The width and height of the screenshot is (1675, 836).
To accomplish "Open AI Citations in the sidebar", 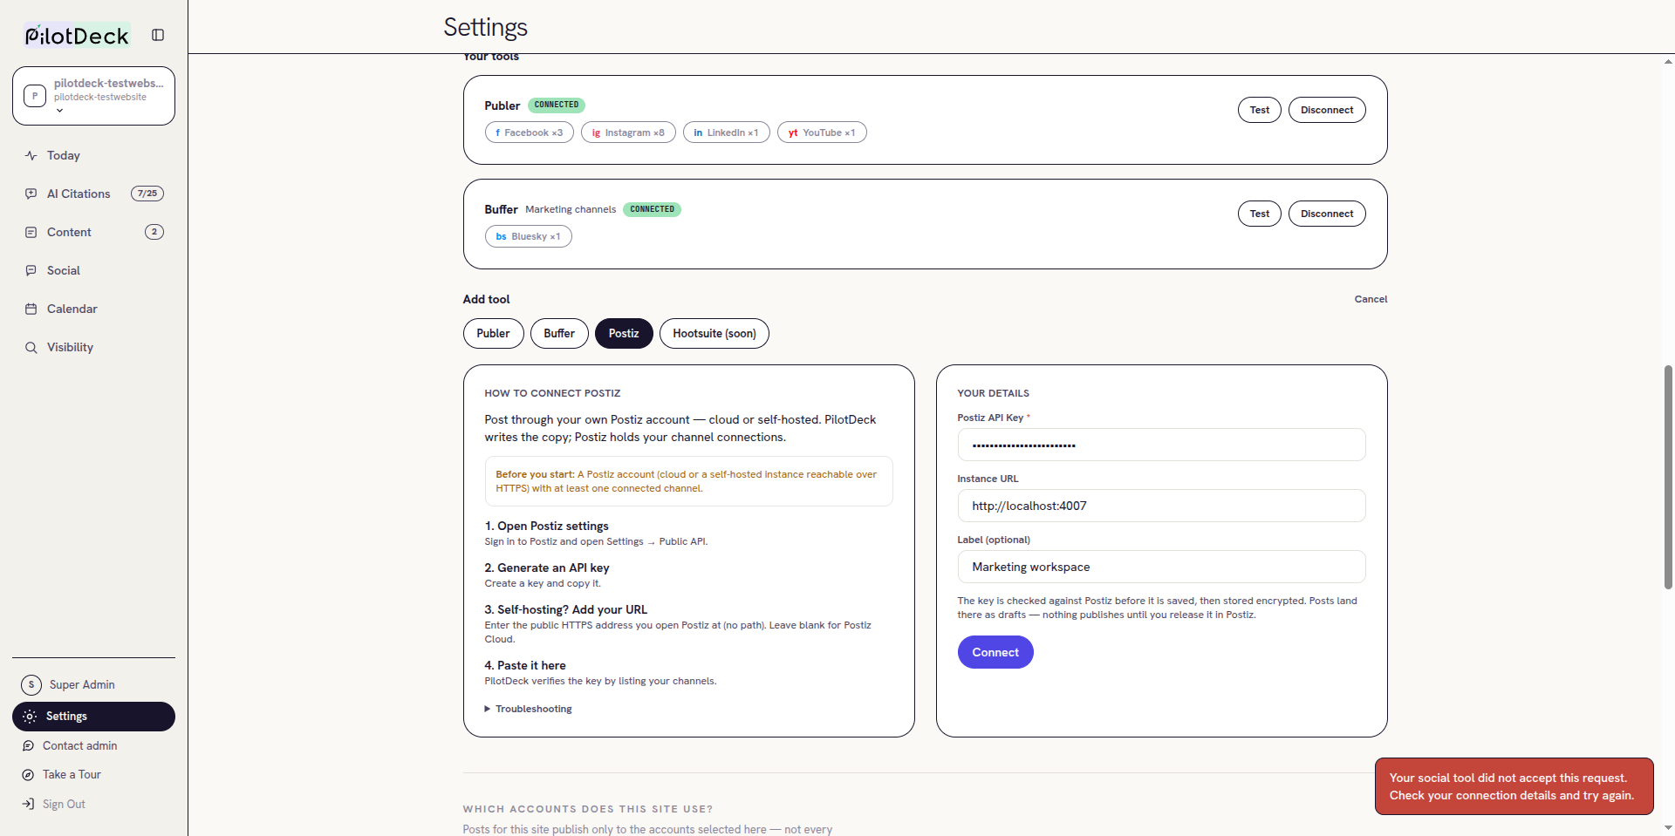I will tap(93, 194).
